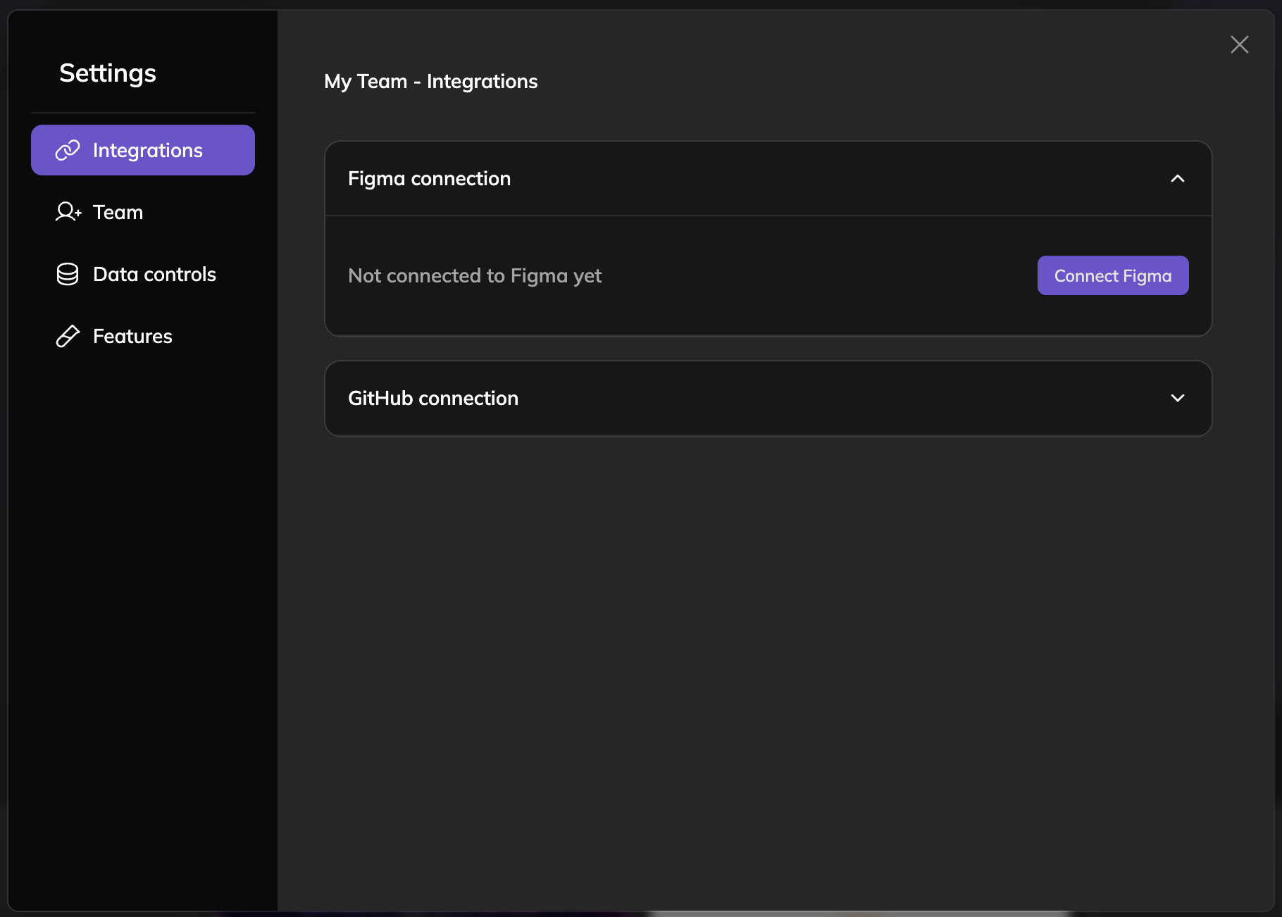Click the 'My Team - Integrations' heading
This screenshot has height=917, width=1282.
point(430,82)
